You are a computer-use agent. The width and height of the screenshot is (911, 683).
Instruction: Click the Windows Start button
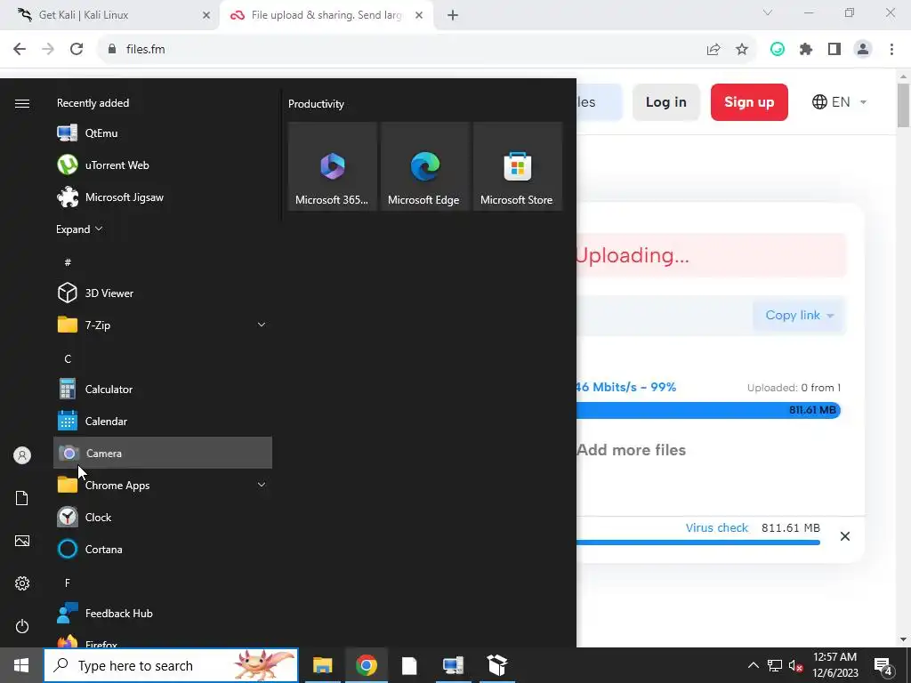(x=21, y=665)
